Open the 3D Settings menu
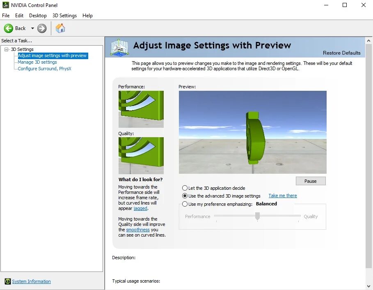Image resolution: width=373 pixels, height=290 pixels. tap(64, 16)
